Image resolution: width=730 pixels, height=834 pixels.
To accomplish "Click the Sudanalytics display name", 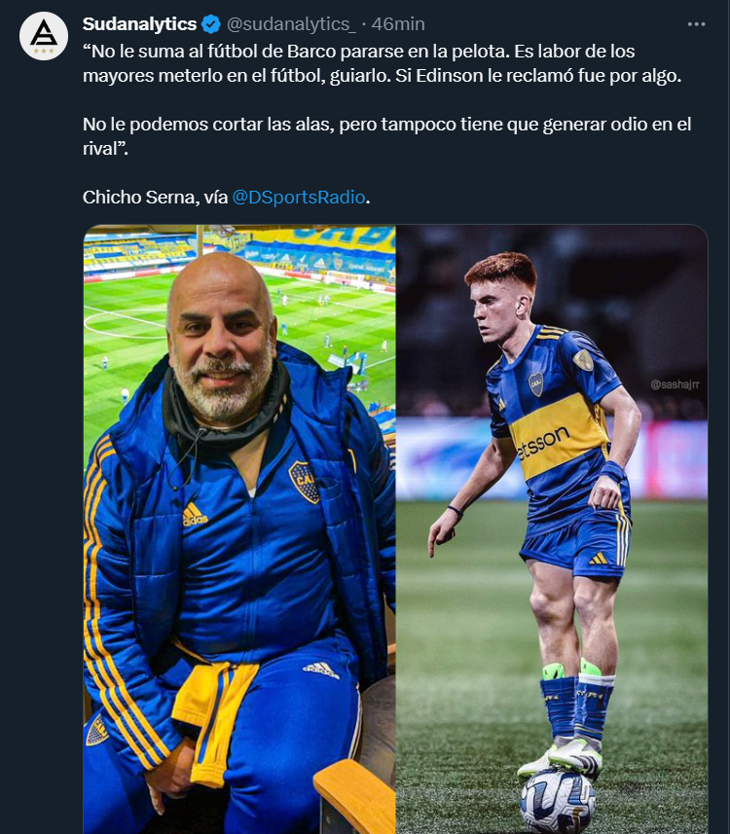I will pos(139,24).
